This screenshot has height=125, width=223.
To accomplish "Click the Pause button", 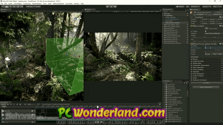I will pos(111,7).
